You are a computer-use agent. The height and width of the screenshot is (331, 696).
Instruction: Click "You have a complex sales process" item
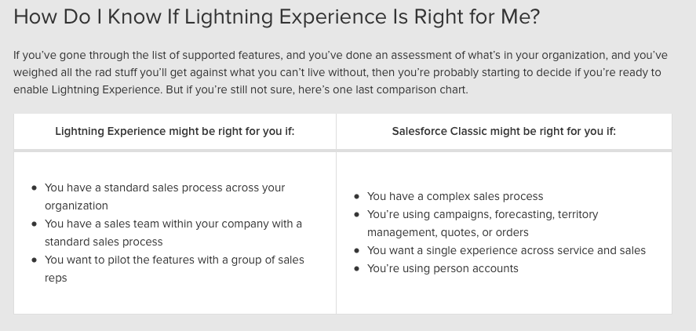tap(455, 196)
